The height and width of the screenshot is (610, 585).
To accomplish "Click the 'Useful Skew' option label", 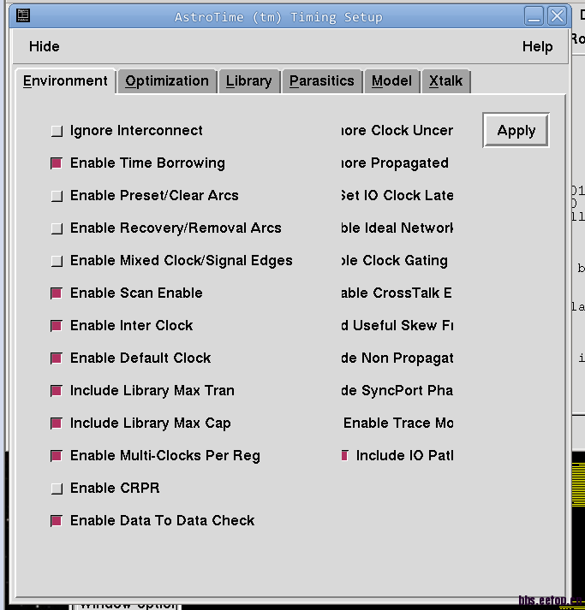I will [397, 325].
